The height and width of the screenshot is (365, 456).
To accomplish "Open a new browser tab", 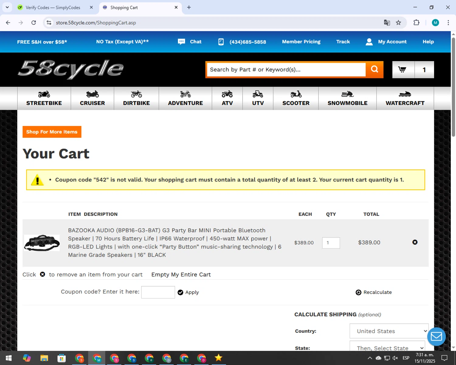I will click(189, 7).
